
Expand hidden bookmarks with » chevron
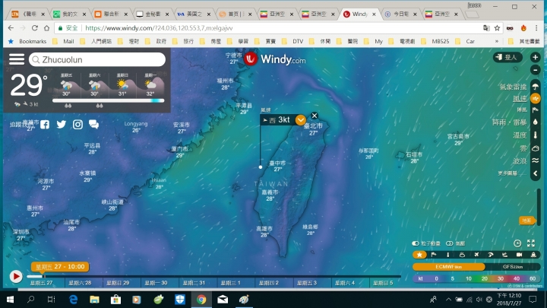(497, 41)
